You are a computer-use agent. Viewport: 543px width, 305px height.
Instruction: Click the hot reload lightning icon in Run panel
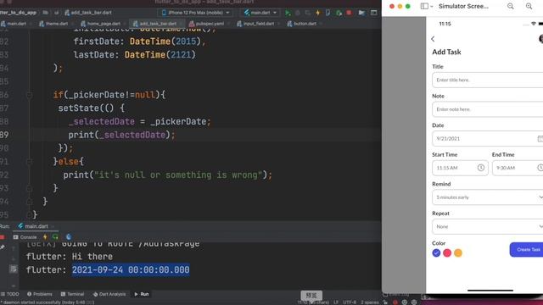coord(45,237)
